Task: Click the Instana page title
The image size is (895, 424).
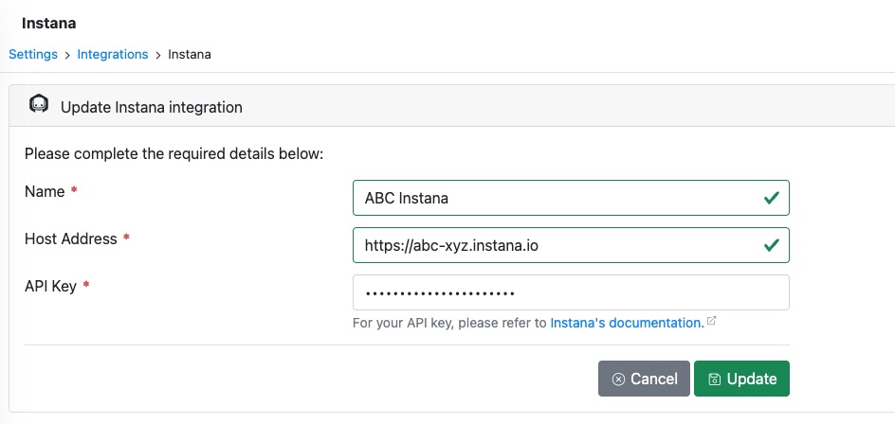Action: 48,24
